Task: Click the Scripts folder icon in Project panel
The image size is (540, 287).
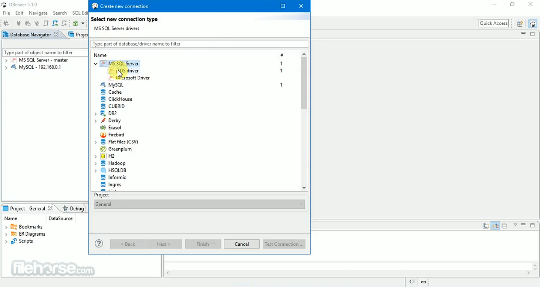Action: [x=14, y=241]
